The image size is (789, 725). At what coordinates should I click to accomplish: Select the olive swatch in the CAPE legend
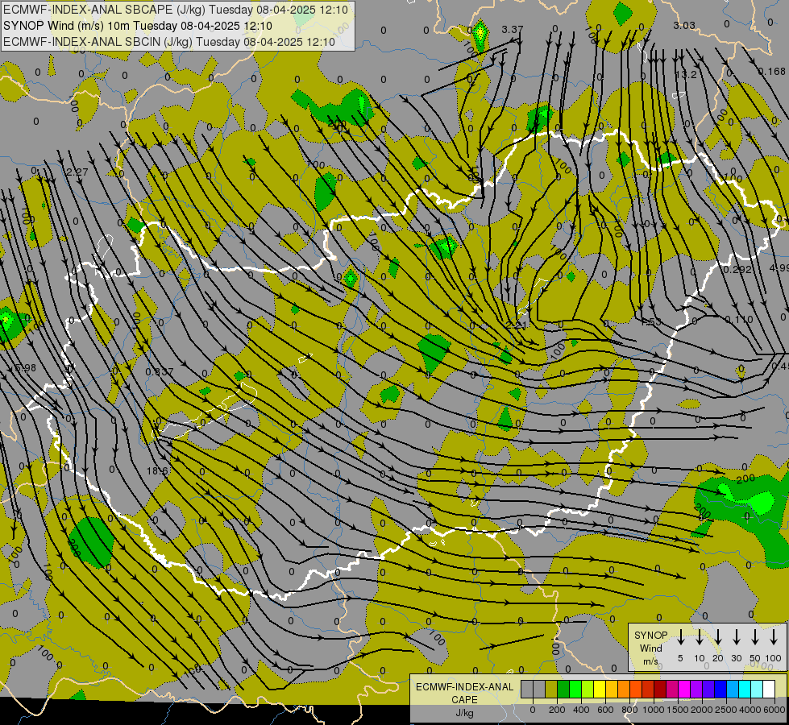pos(551,689)
